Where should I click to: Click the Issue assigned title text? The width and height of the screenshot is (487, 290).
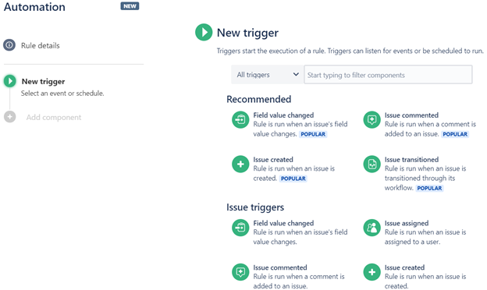point(407,223)
